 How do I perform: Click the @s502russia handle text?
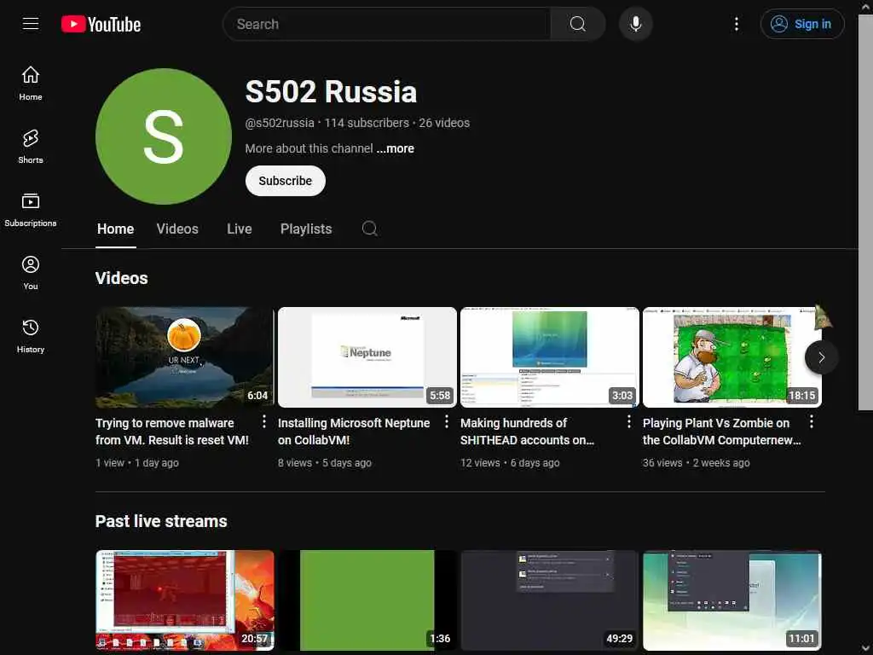tap(280, 123)
